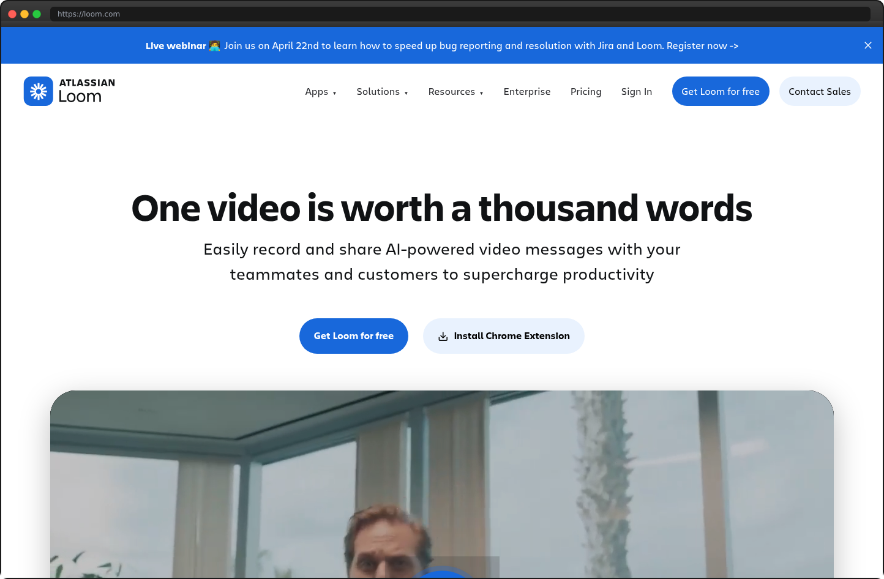Click the green maximize traffic light
Screen dimensions: 884x579
(x=37, y=13)
